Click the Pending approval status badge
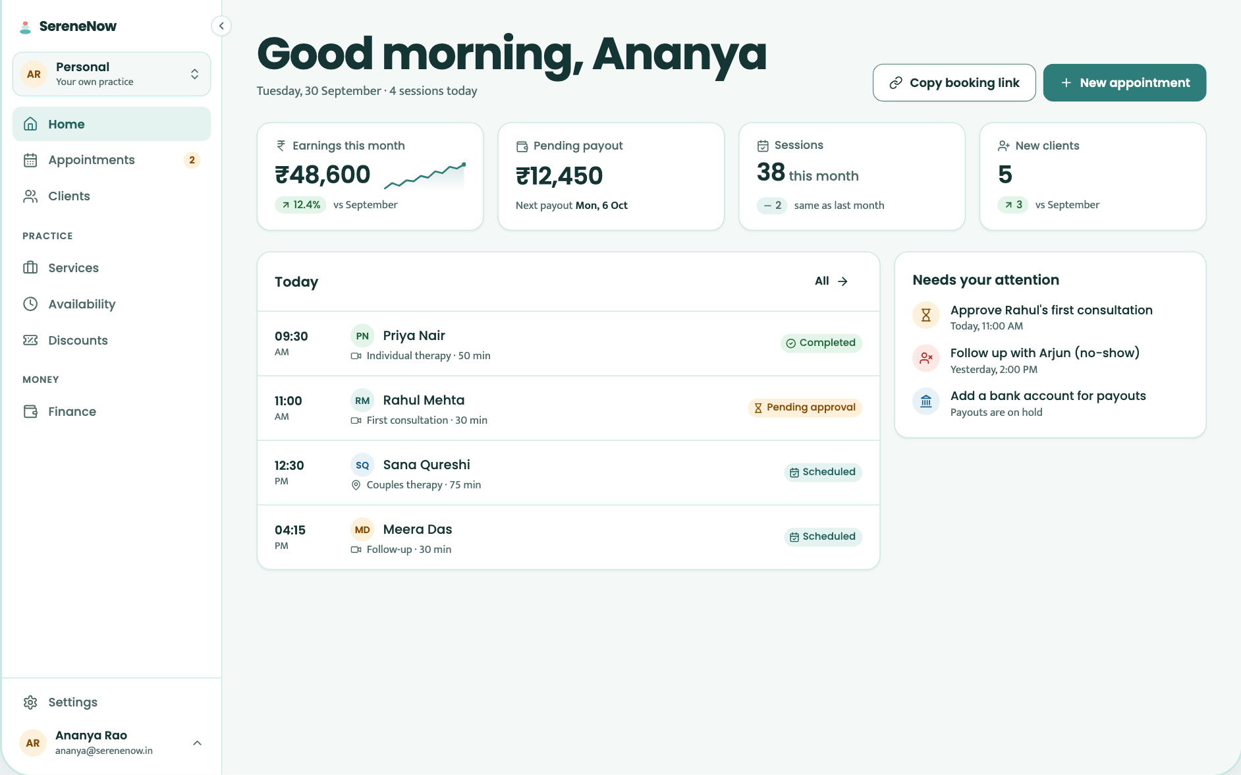 804,407
